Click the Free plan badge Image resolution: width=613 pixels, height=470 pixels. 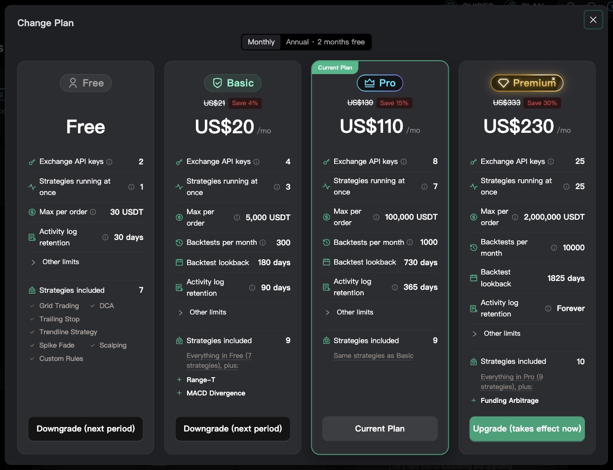[x=86, y=83]
